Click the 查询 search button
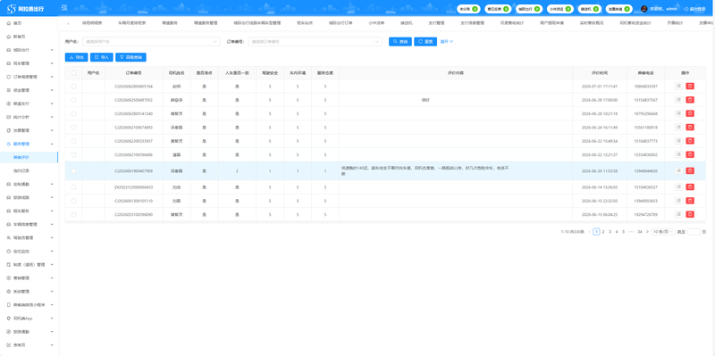This screenshot has width=715, height=356. 400,41
